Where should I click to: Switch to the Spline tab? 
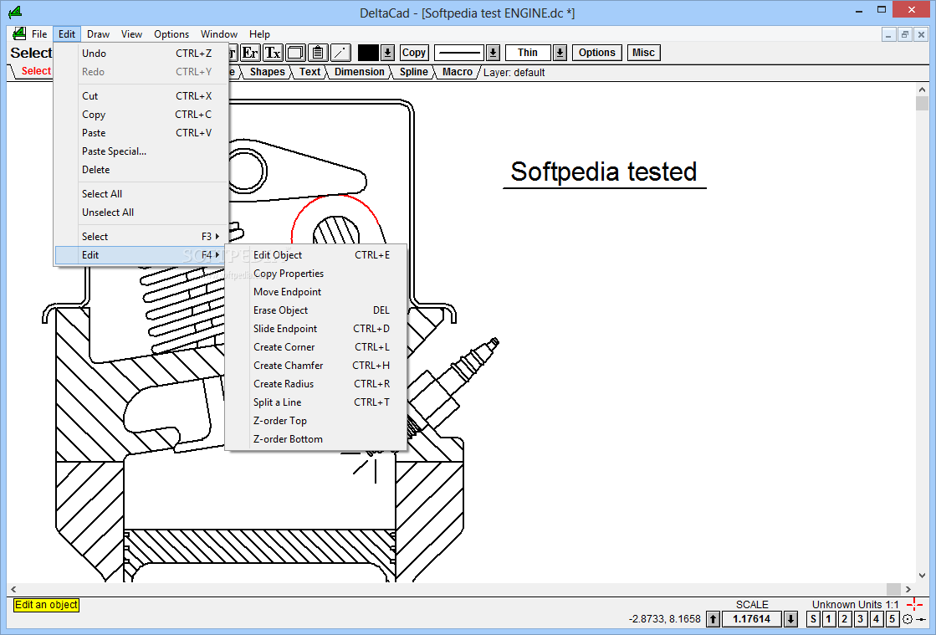(x=414, y=72)
